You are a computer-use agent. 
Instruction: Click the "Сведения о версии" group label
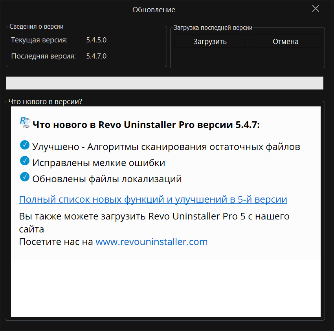36,27
